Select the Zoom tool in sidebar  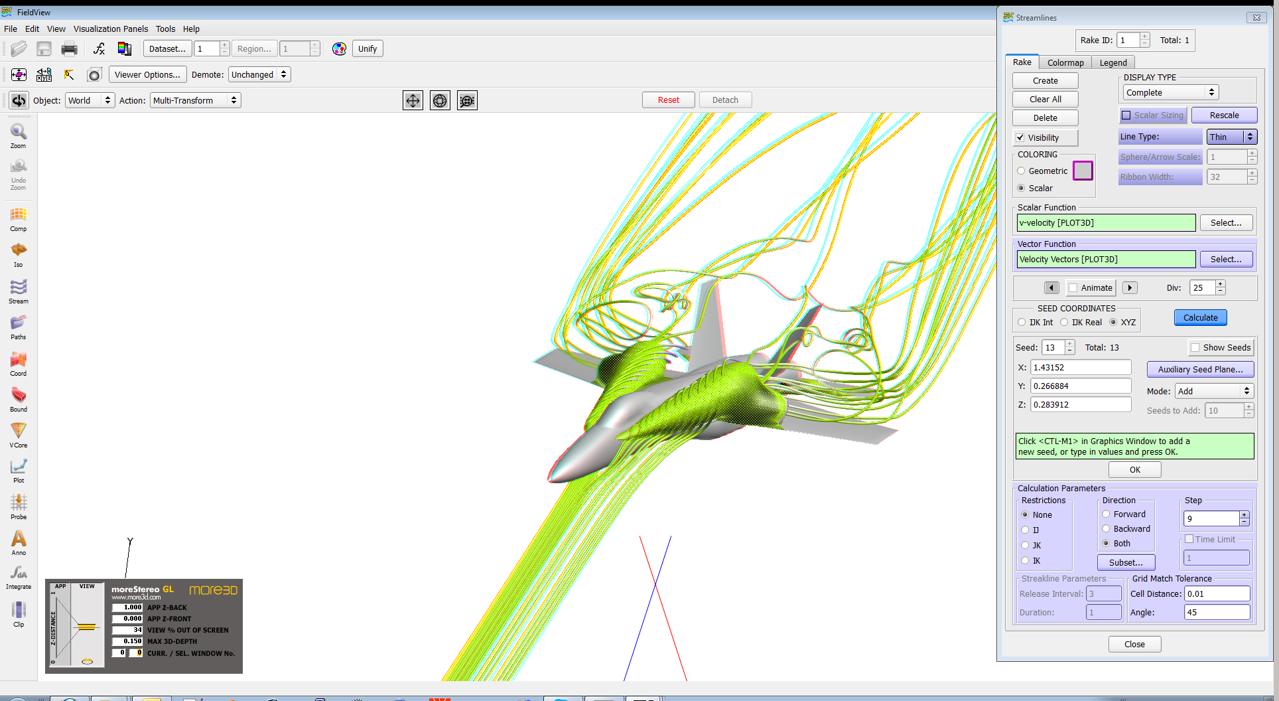tap(19, 135)
